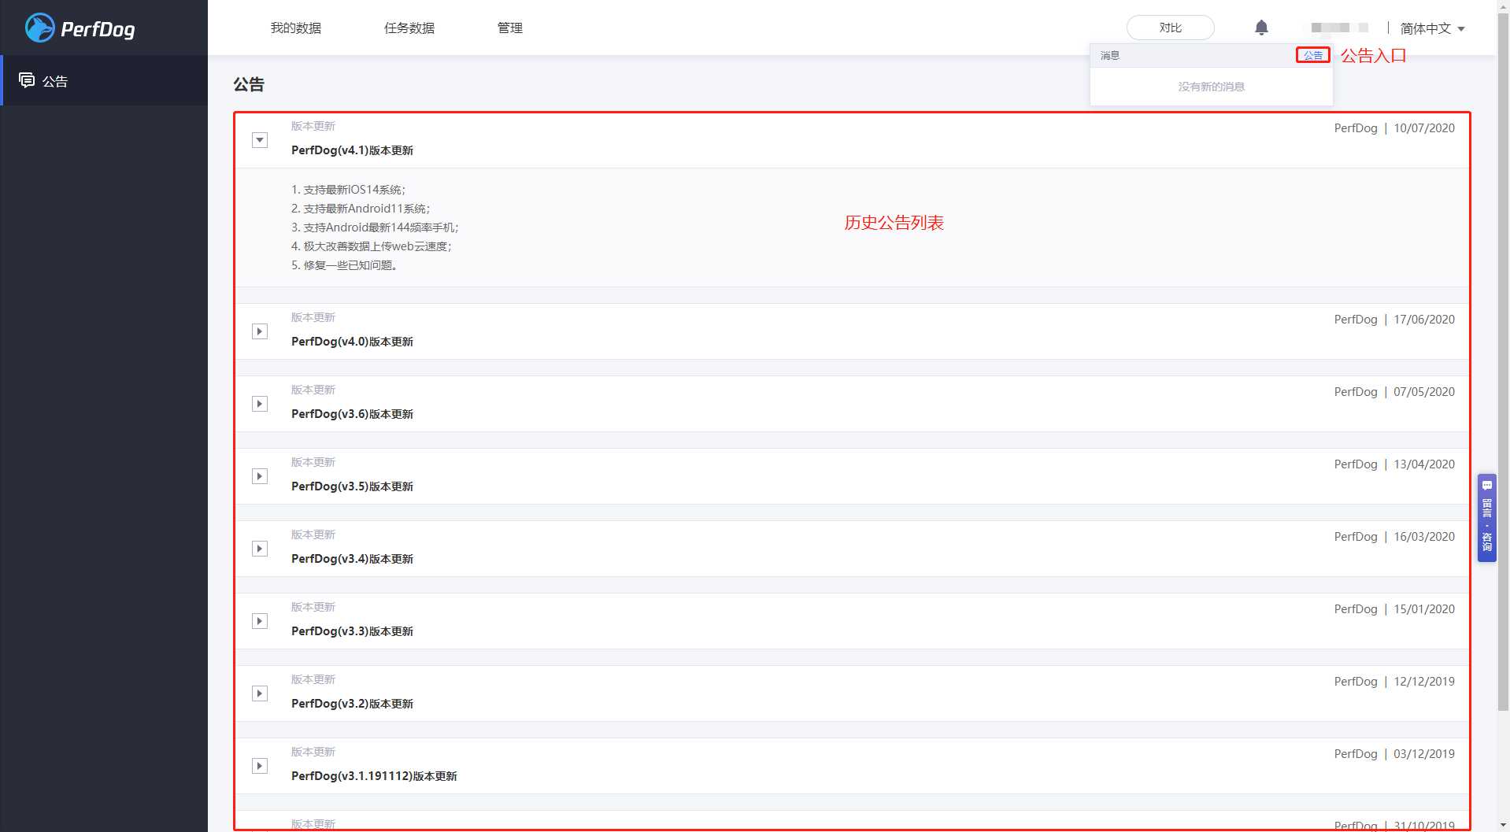The image size is (1510, 832).
Task: Click the date 10/07/2020
Action: pyautogui.click(x=1424, y=128)
